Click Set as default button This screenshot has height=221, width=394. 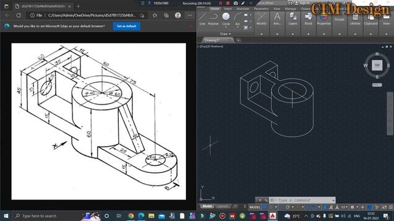(x=127, y=26)
